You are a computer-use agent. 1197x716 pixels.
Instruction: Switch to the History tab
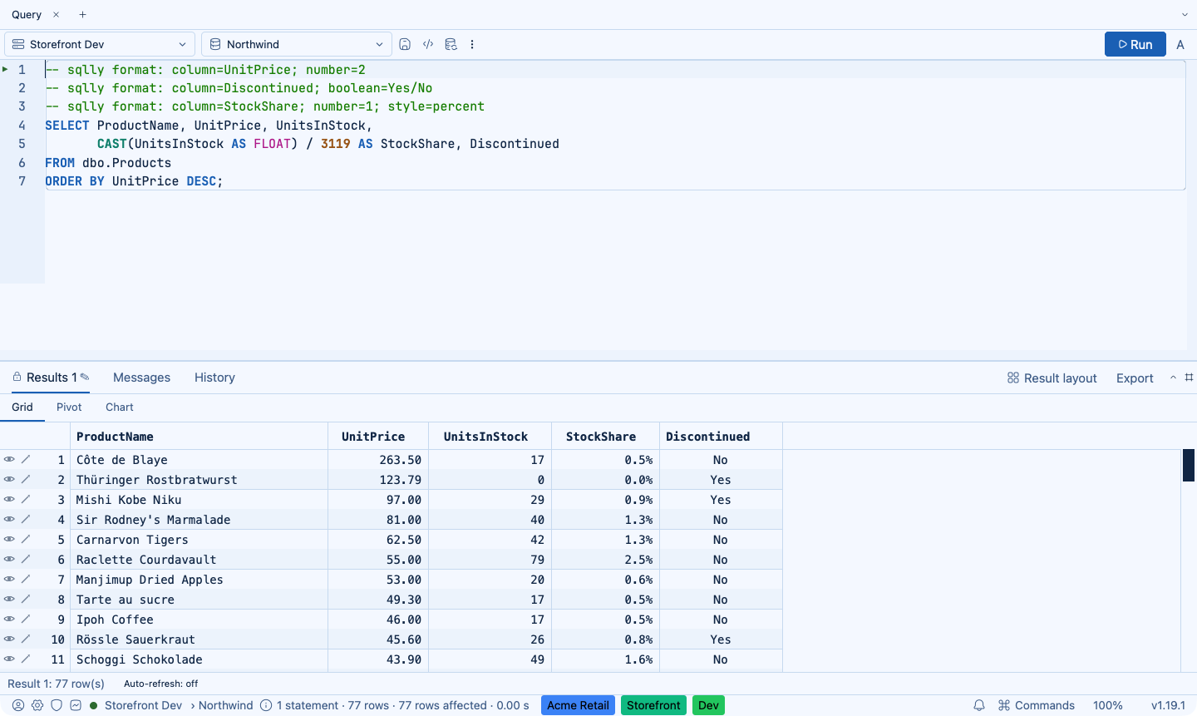214,378
